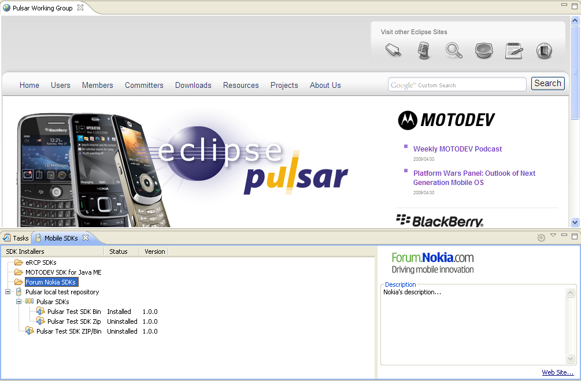Close the Pulsar Working Group tab
Screen dimensions: 581x381
(80, 8)
